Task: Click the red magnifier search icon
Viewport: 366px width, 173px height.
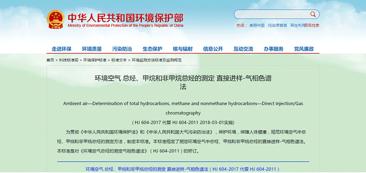Action: pos(313,14)
